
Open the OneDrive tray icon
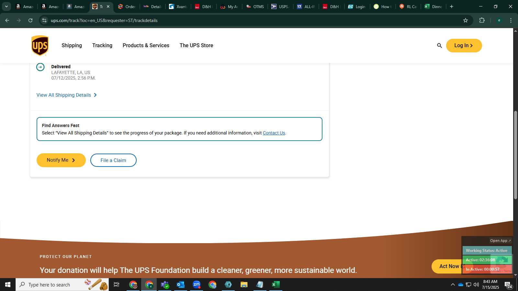click(x=460, y=285)
